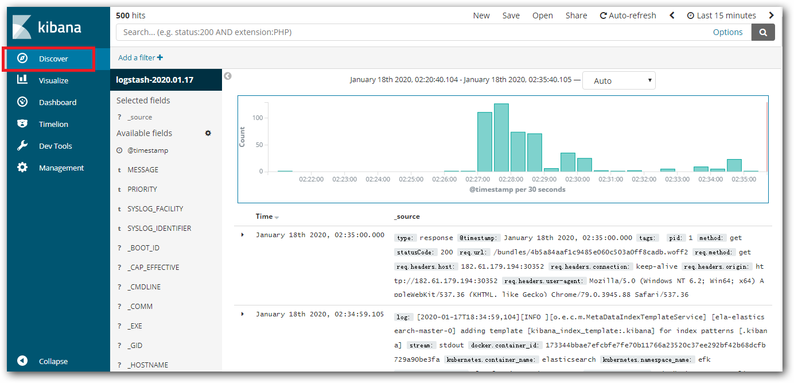Click the Collapse sidebar arrow icon
794x383 pixels.
(22, 361)
